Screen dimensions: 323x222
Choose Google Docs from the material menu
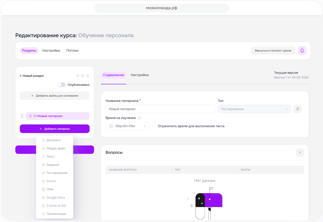tap(55, 197)
